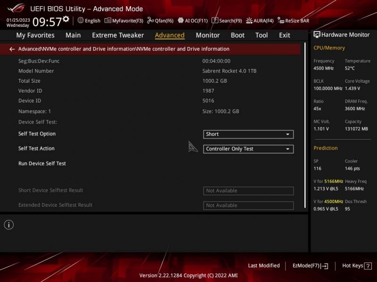Launch AI OC(F11) guide
377x282 pixels.
click(x=193, y=21)
